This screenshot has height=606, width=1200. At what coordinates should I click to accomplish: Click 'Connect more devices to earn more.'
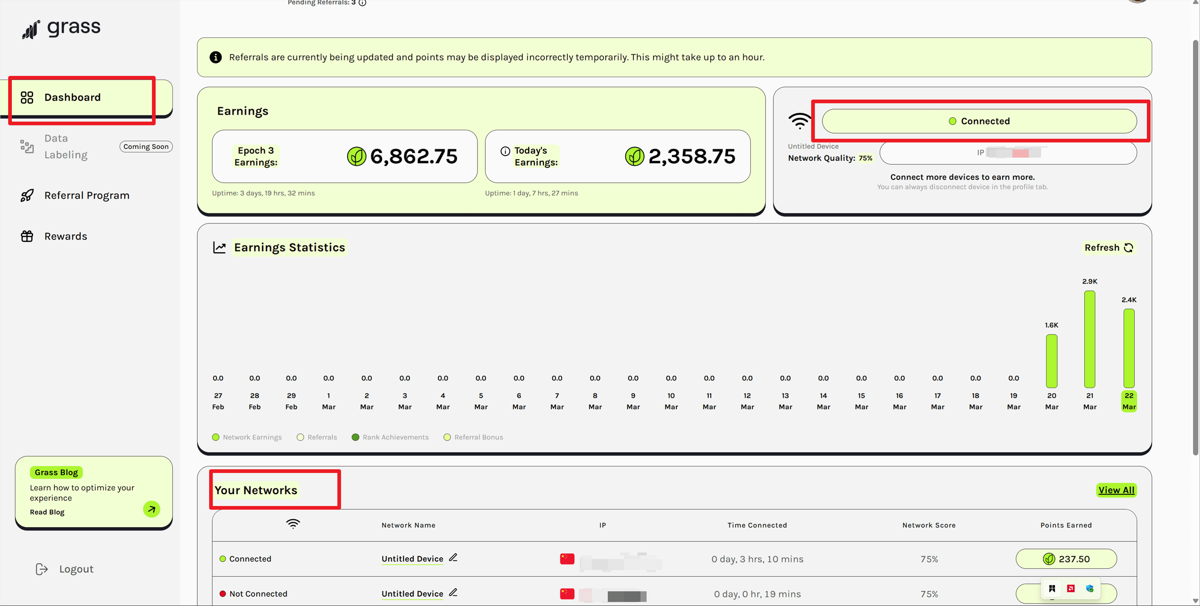[963, 177]
